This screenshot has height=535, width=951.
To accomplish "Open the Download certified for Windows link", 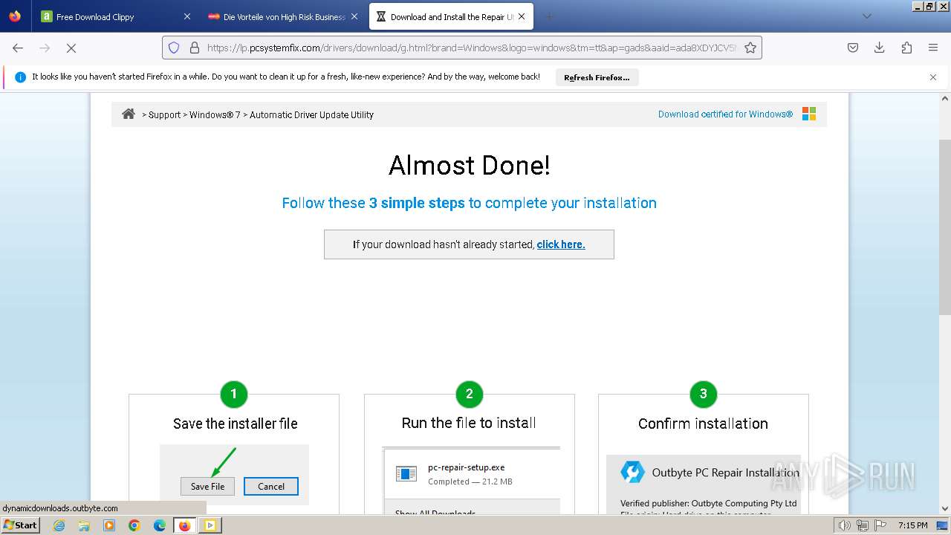I will [x=725, y=114].
